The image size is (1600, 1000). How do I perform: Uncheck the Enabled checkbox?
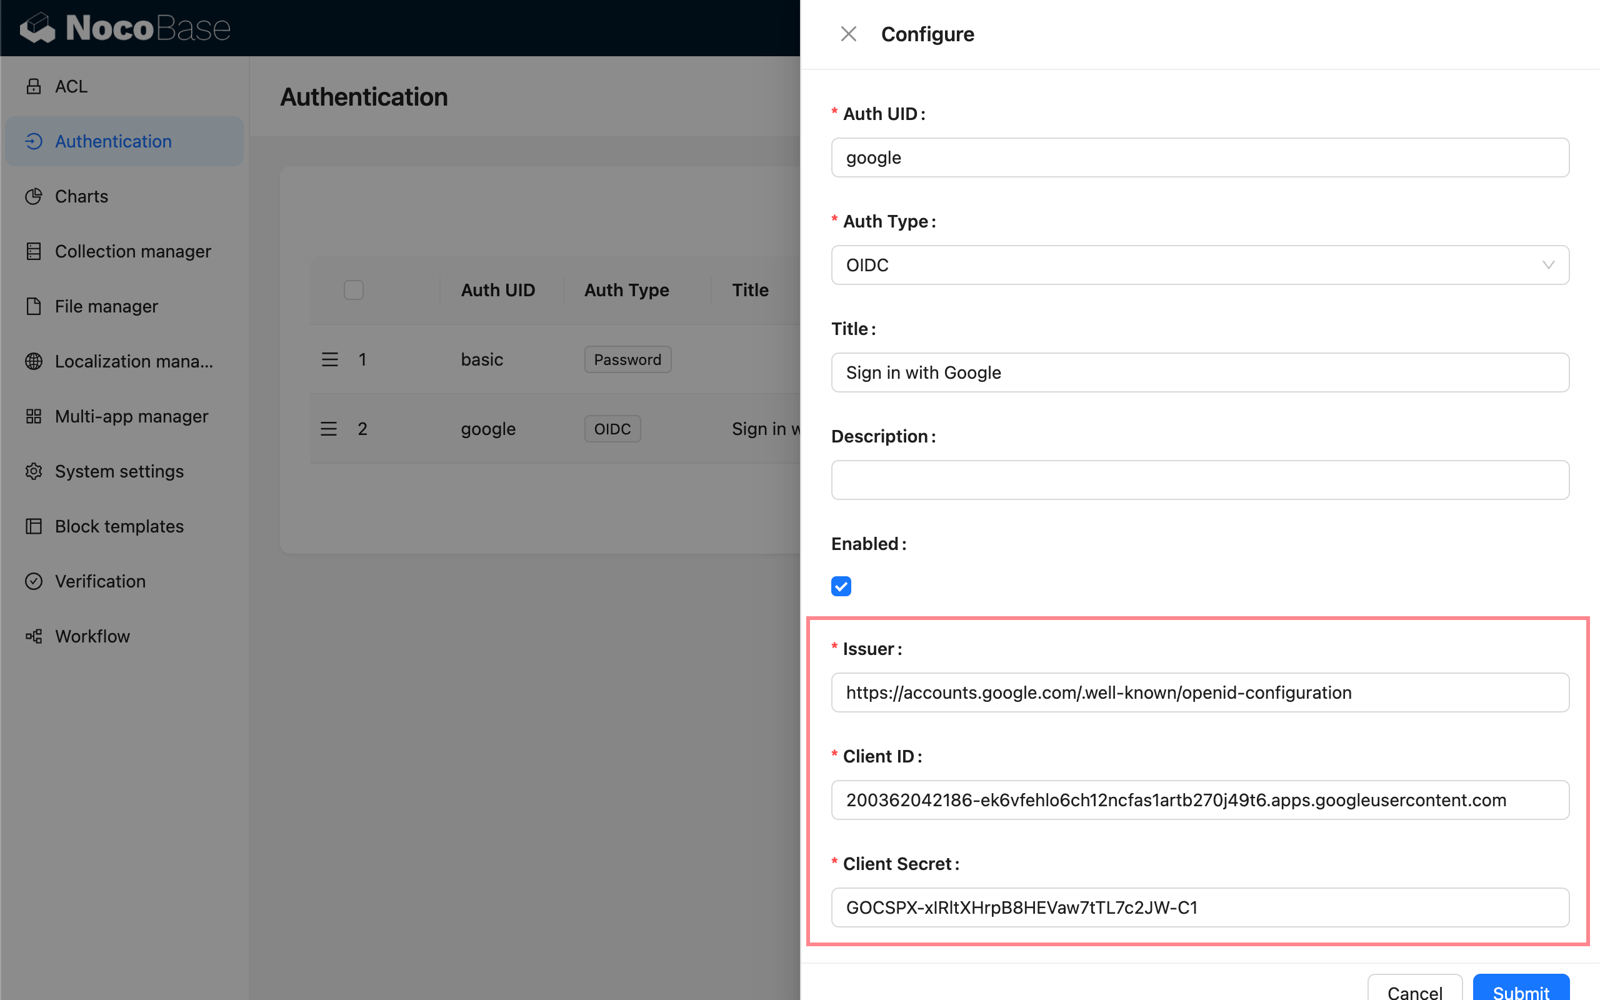(841, 586)
